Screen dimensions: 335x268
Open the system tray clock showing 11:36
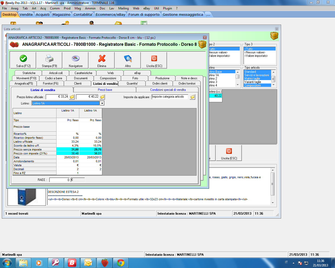click(x=320, y=263)
